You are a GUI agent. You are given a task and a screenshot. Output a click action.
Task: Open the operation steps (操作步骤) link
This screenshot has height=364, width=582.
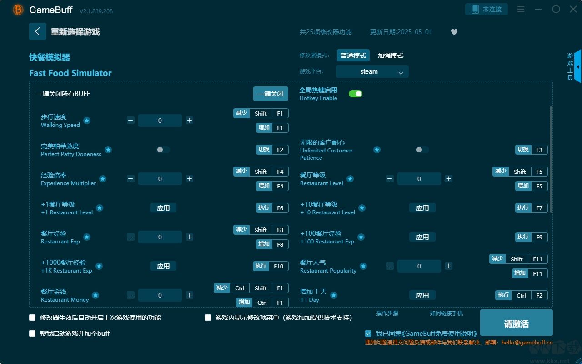point(387,313)
